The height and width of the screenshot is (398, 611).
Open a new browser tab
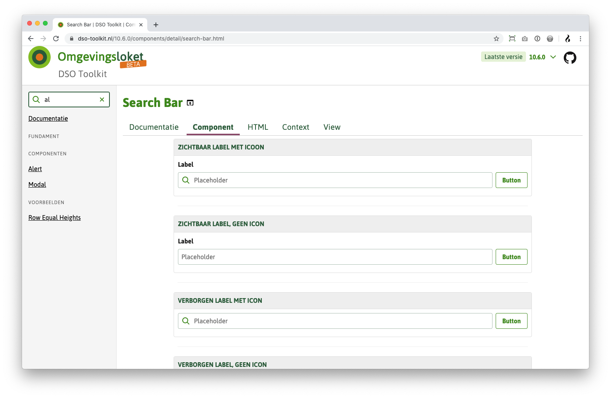click(x=156, y=25)
